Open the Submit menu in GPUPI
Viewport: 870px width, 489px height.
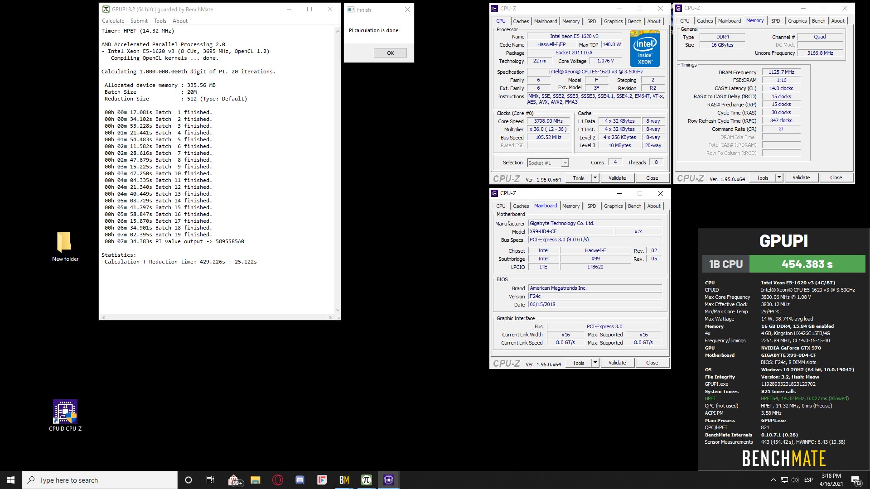[139, 21]
